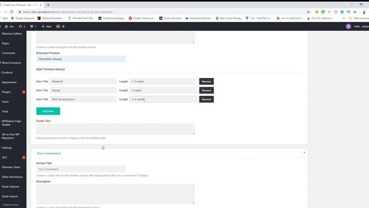Open the Ultimate Client Das bookmark
This screenshot has height=208, width=369.
[x=81, y=18]
